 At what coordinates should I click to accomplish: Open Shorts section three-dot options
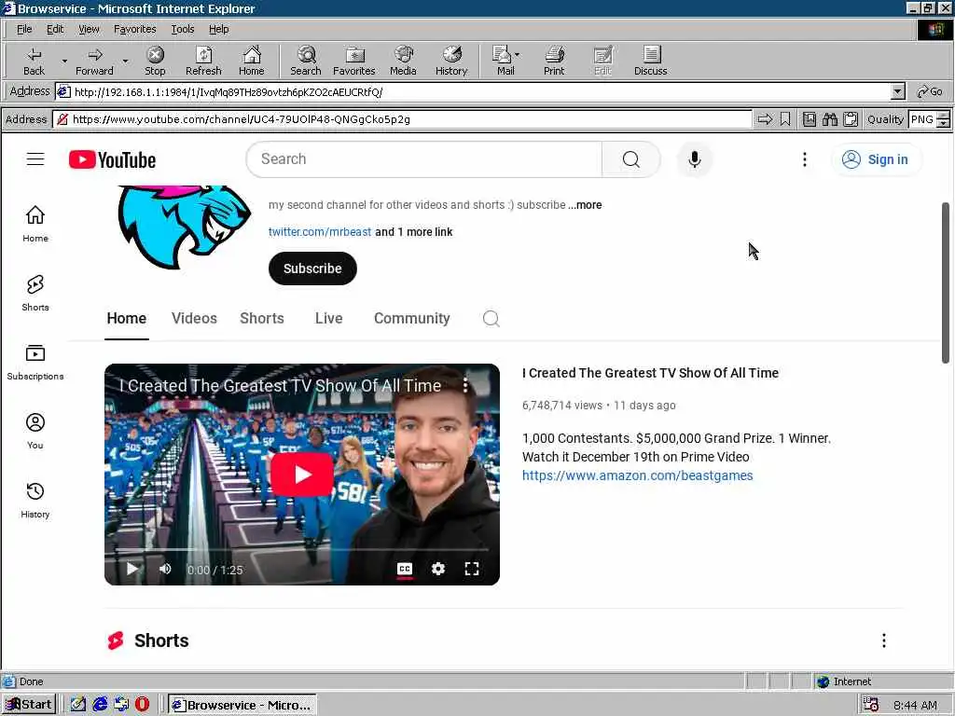pyautogui.click(x=884, y=640)
